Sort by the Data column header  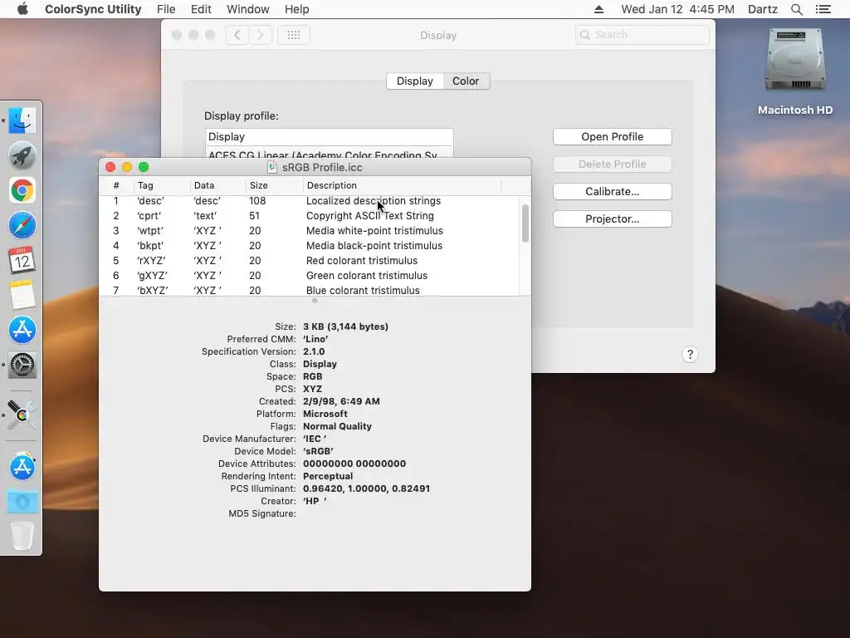coord(218,185)
